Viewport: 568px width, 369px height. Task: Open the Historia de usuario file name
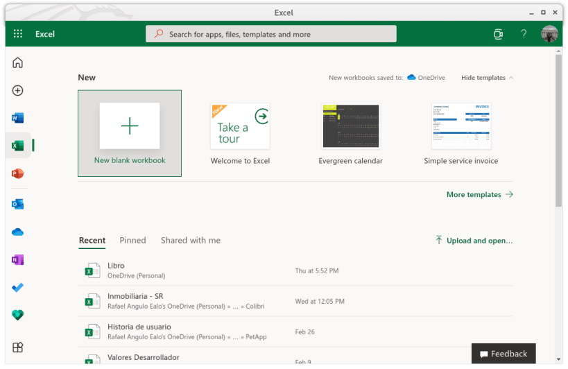point(139,327)
